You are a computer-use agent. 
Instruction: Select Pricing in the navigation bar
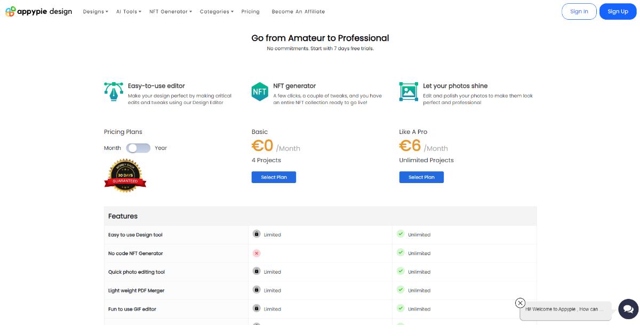tap(250, 11)
